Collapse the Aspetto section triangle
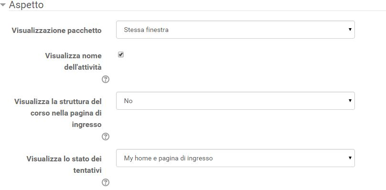The width and height of the screenshot is (386, 190). [x=3, y=5]
